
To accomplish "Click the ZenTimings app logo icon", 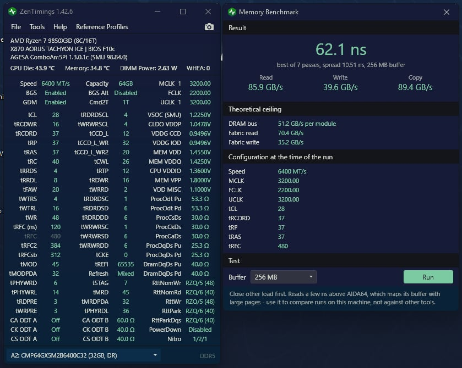I will [x=12, y=12].
